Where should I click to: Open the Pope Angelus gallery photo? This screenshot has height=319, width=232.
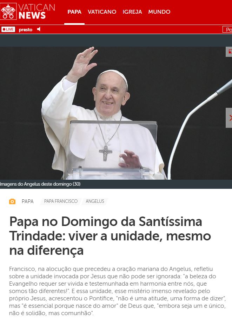coord(113,113)
